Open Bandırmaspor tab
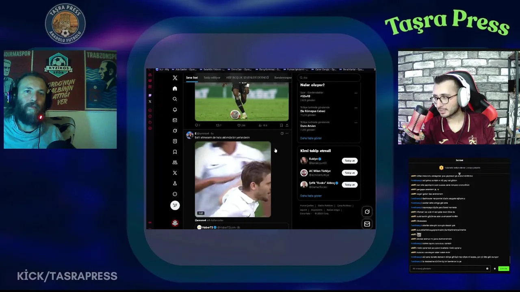The height and width of the screenshot is (292, 520). tap(283, 77)
